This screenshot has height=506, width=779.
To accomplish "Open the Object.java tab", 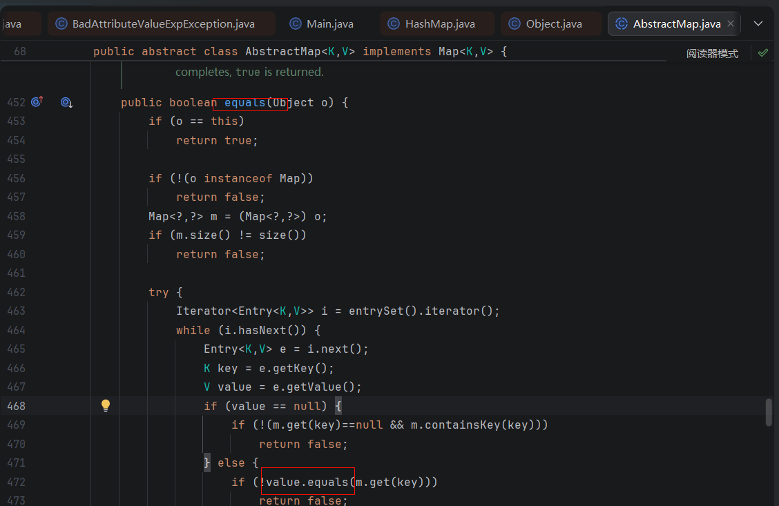I will pos(553,24).
